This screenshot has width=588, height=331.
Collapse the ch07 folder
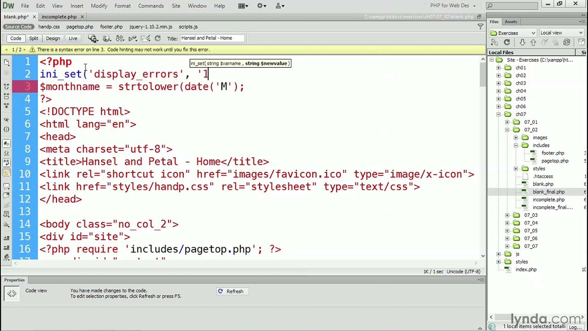(498, 114)
